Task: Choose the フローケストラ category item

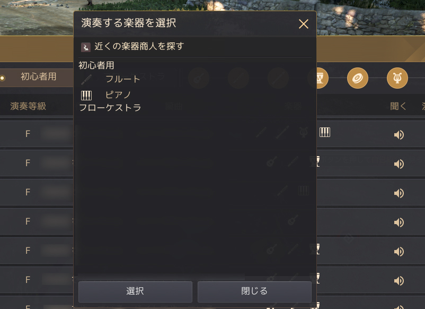Action: coord(110,108)
